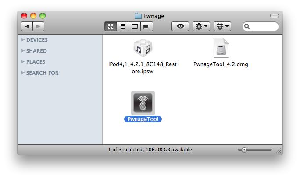Select the PwnageTool pineapple app icon
The width and height of the screenshot is (300, 179).
point(143,103)
